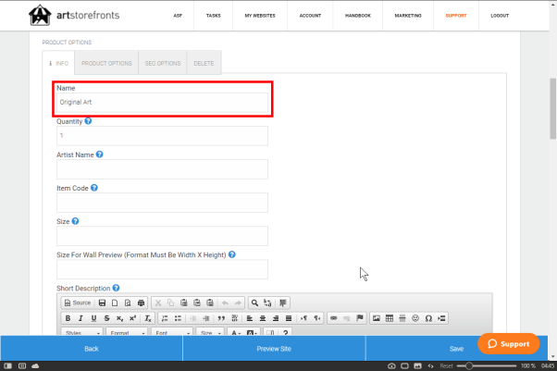Click the Find magnifier icon in editor

tap(254, 303)
